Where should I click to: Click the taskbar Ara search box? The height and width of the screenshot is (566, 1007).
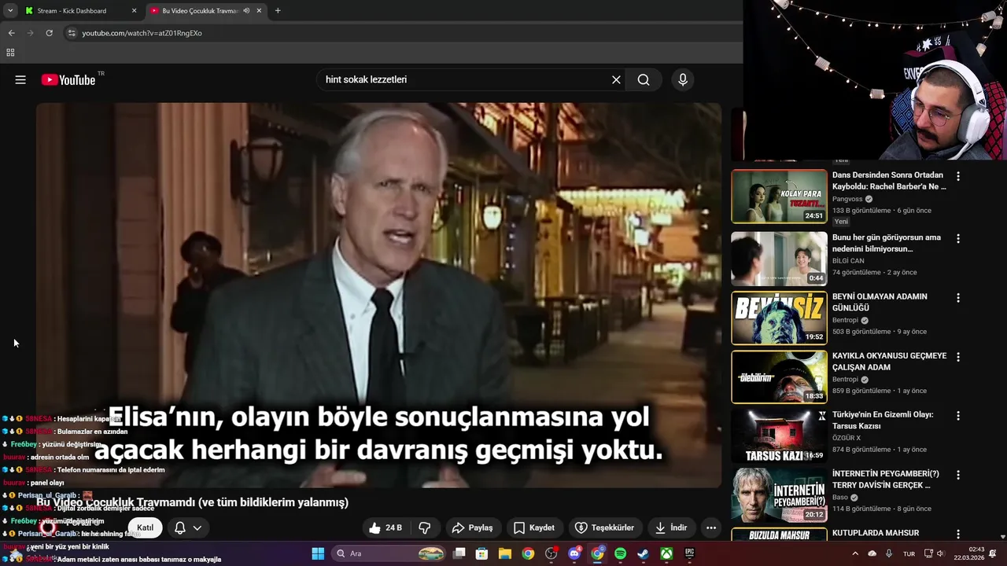[390, 553]
